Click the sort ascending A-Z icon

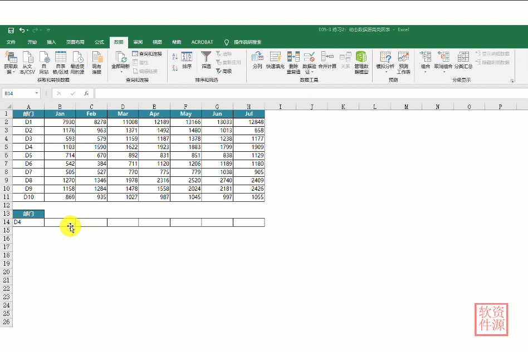175,56
